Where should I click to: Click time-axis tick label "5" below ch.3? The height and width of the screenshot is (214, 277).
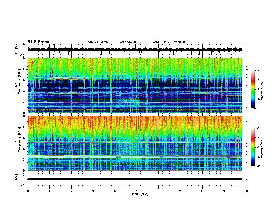click(x=137, y=191)
